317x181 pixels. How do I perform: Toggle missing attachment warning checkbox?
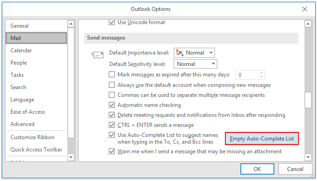112,151
